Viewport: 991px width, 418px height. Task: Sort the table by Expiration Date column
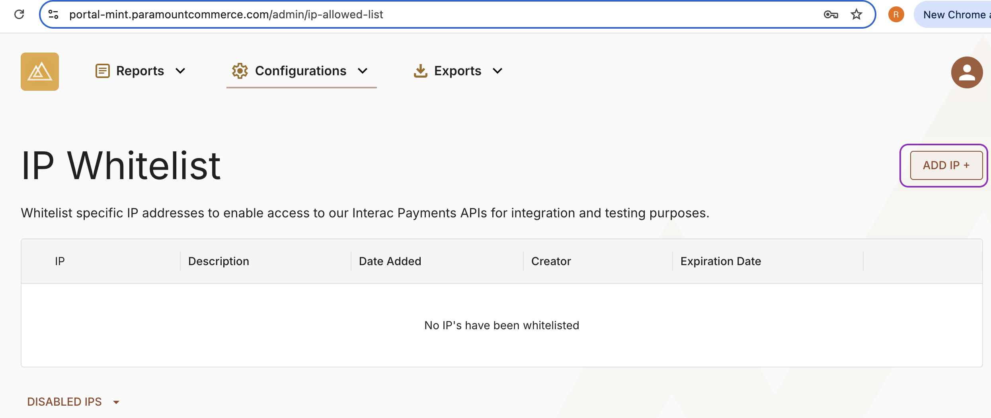pyautogui.click(x=720, y=261)
